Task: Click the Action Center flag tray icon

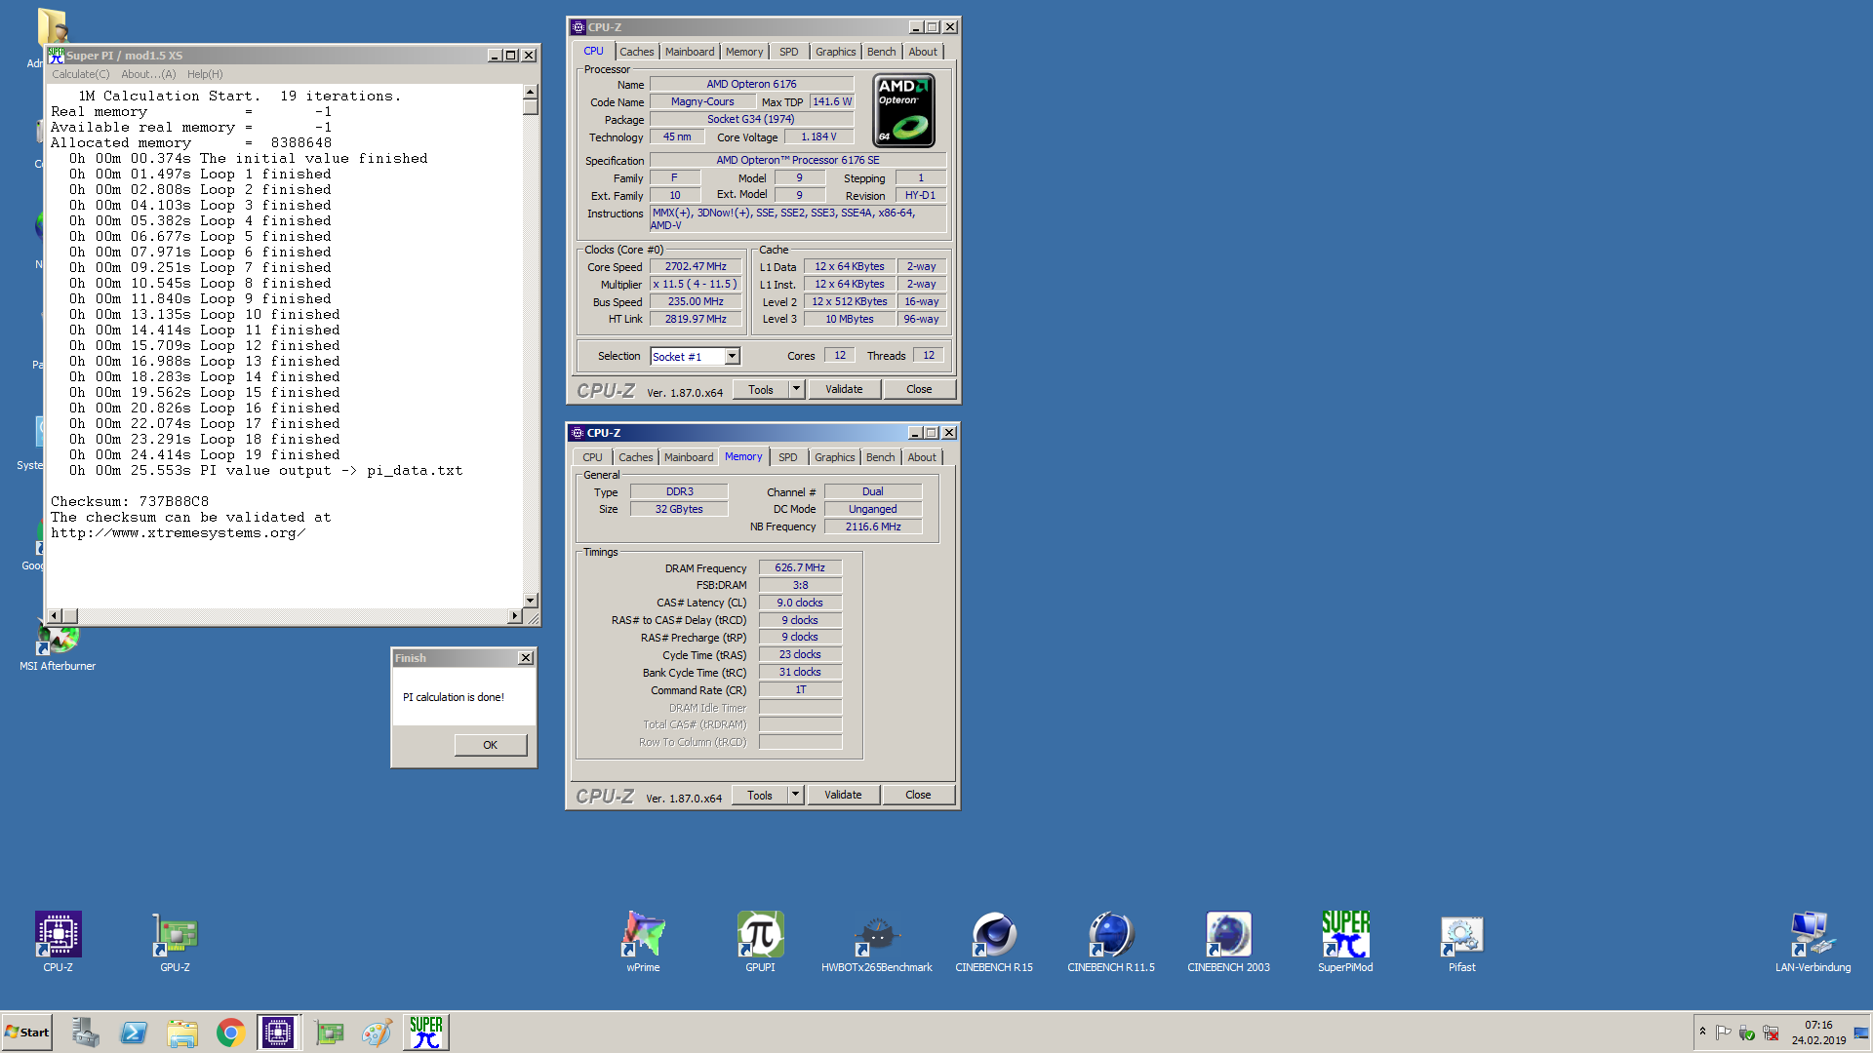Action: tap(1724, 1033)
